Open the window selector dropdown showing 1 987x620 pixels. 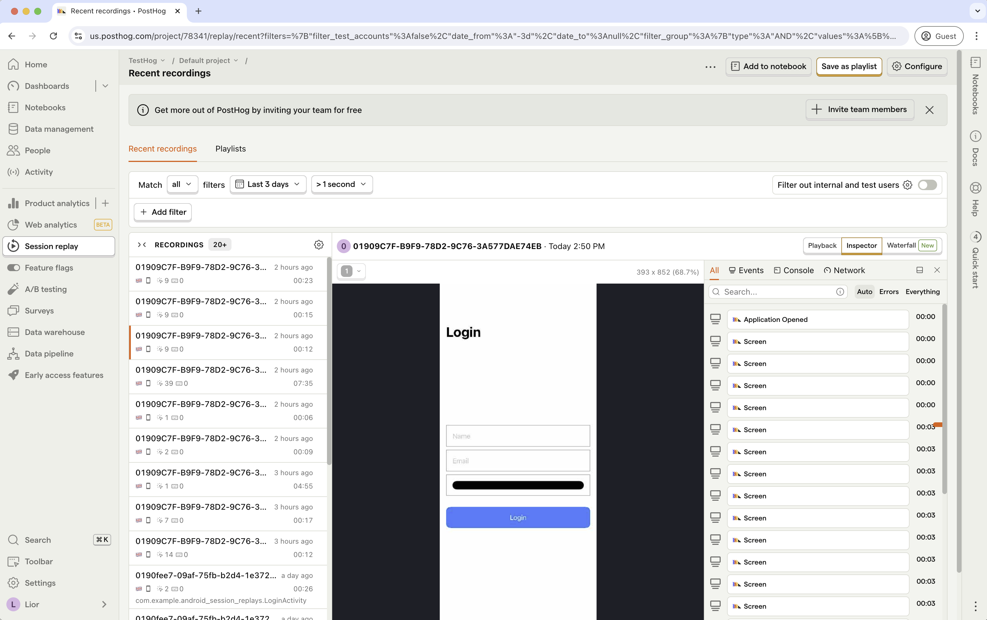point(351,271)
